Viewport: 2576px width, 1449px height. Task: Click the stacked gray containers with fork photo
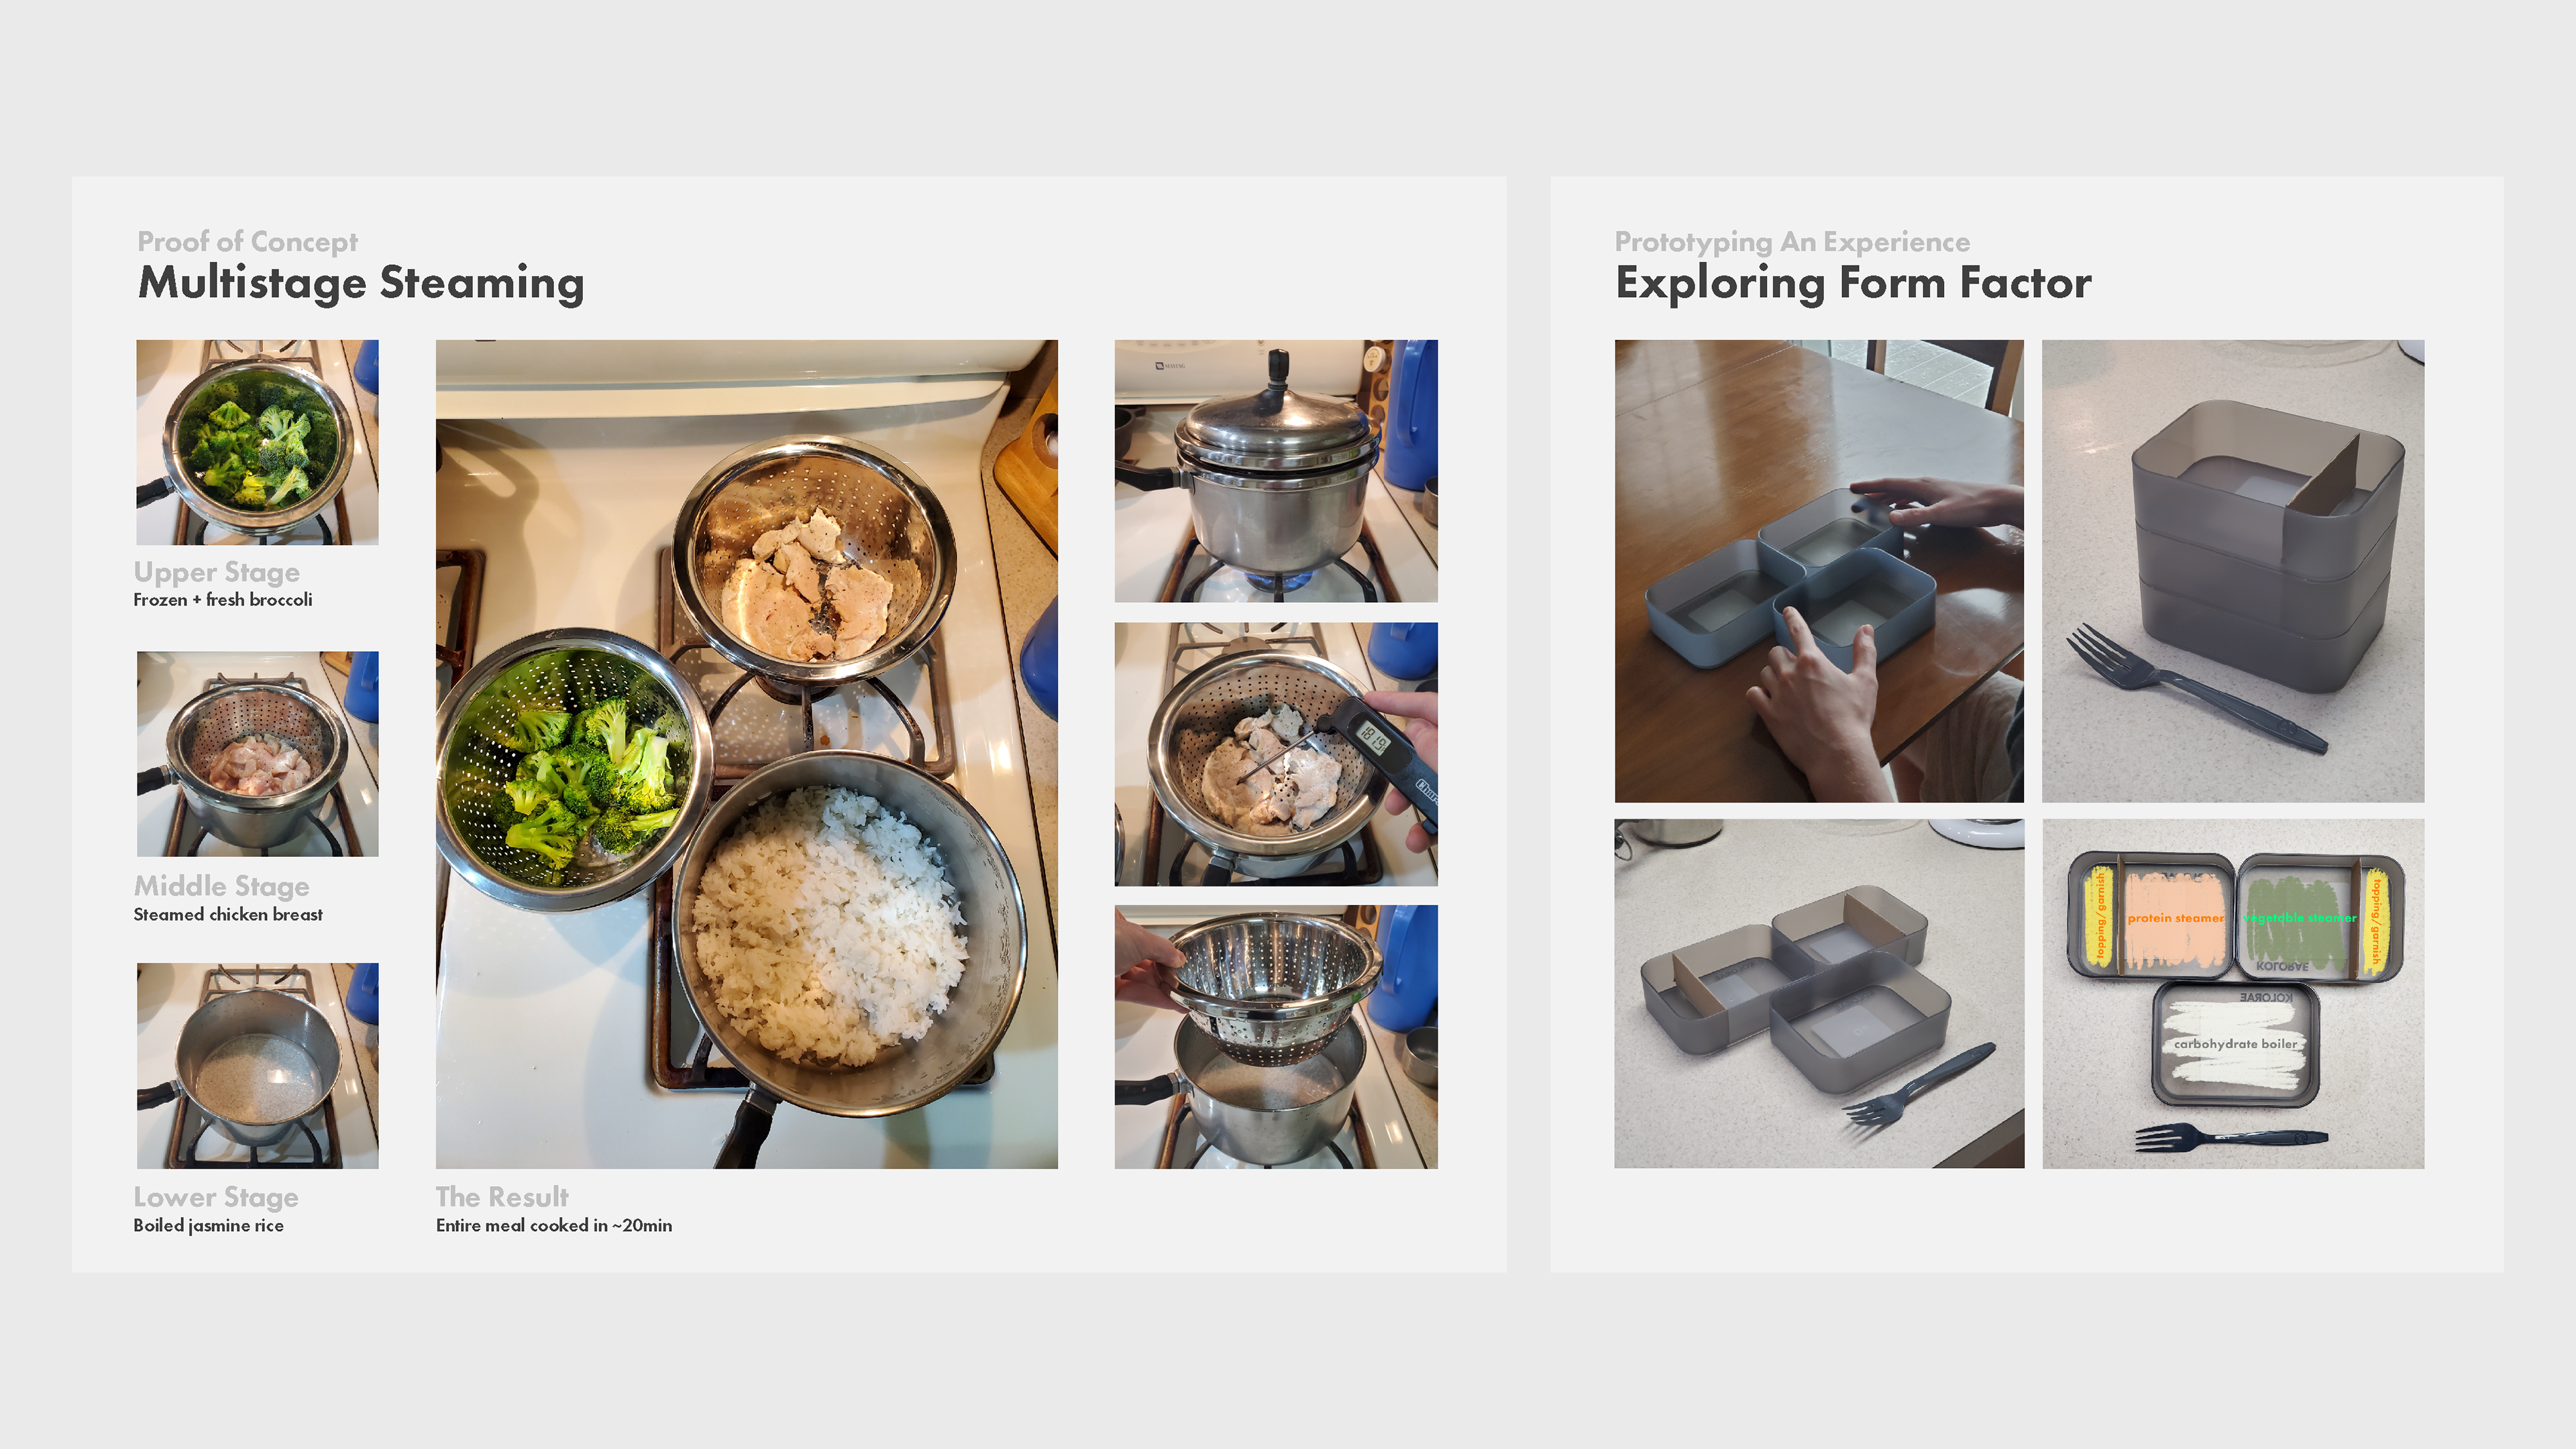tap(2233, 571)
